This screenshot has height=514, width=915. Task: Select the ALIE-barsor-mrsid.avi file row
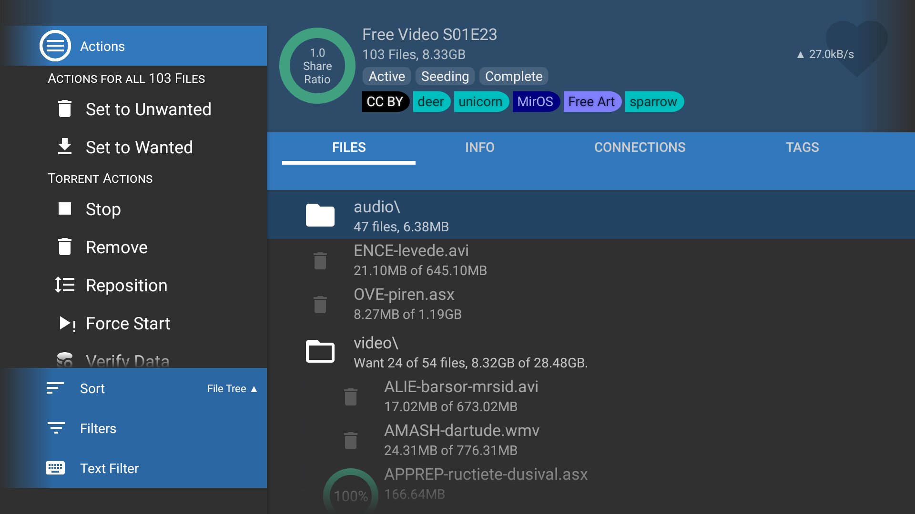coord(461,396)
